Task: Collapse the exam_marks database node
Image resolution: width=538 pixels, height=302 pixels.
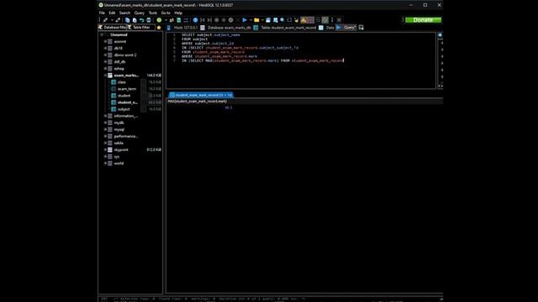Action: 105,75
